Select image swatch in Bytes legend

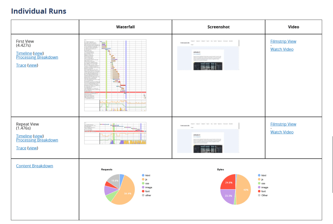[259, 187]
